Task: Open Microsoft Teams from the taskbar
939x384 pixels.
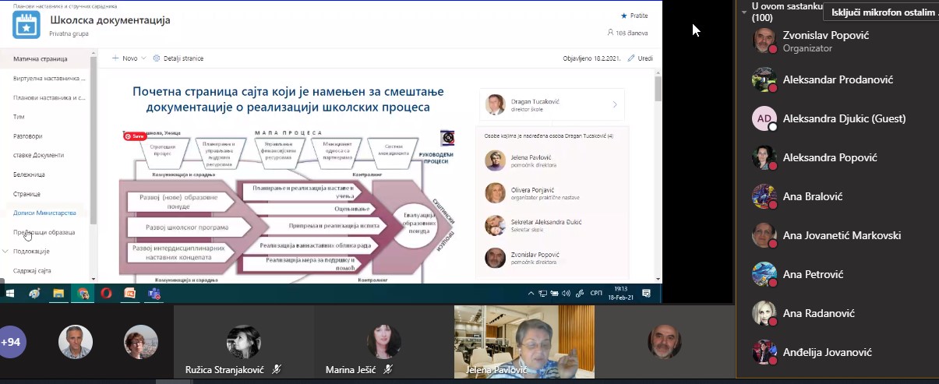Action: pos(154,294)
